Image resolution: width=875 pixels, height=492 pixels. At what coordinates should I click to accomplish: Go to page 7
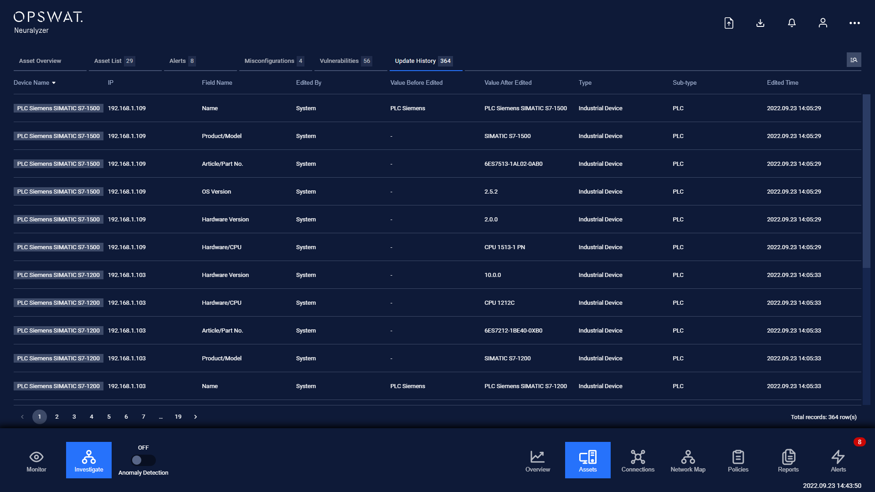point(144,417)
